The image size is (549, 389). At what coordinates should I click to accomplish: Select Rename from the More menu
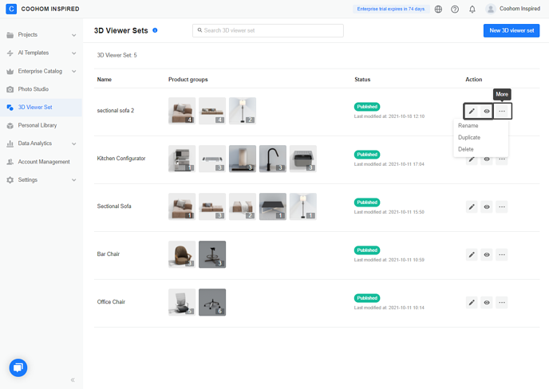point(468,126)
